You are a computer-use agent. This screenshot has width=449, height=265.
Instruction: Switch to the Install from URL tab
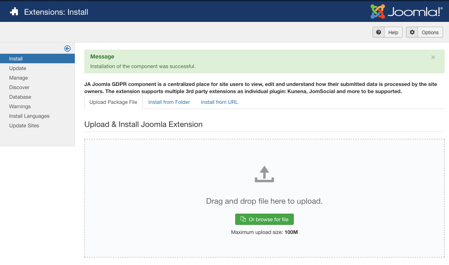(219, 102)
